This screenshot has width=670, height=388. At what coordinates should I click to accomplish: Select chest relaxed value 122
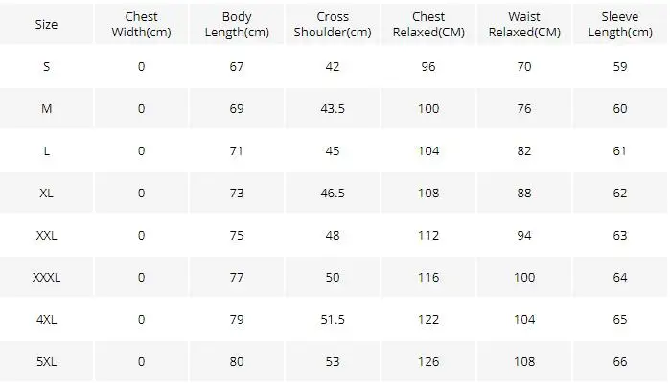coord(428,320)
